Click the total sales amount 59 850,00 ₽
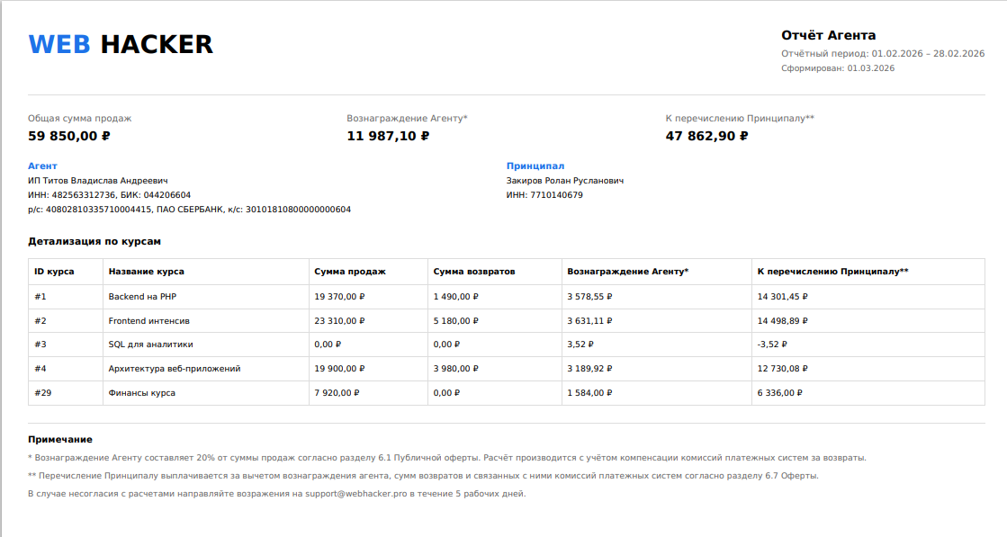Screen dimensions: 1007x537 pyautogui.click(x=69, y=136)
